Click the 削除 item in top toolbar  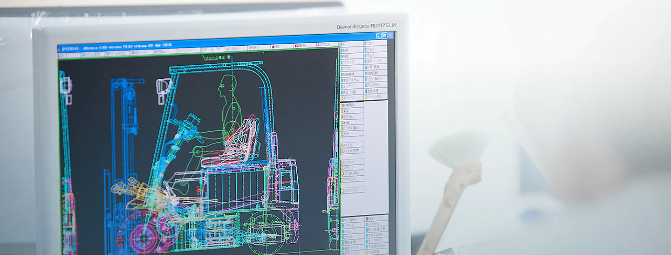(x=281, y=47)
